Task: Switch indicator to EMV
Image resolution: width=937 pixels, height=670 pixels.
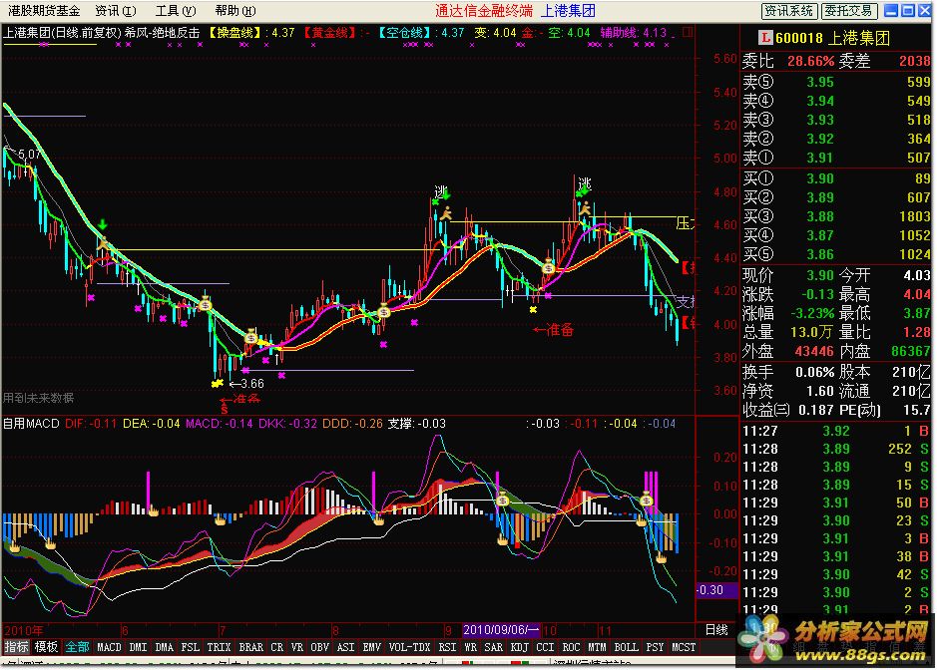Action: pos(371,647)
